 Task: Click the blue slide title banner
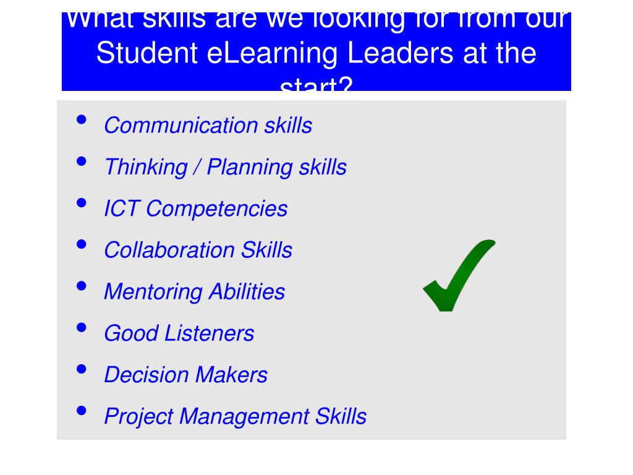[x=316, y=52]
